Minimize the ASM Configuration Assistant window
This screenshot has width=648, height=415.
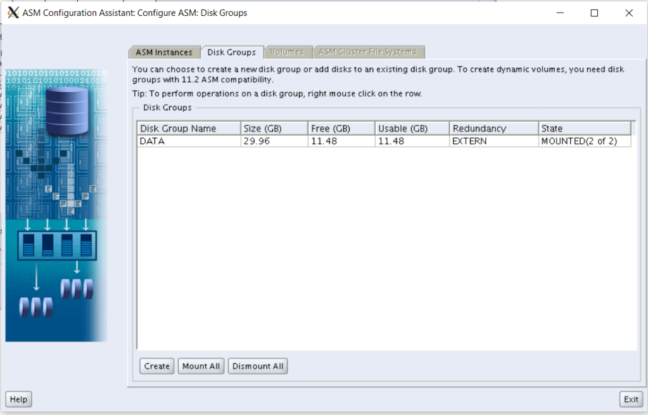pos(560,13)
